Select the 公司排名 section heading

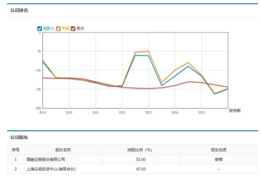pyautogui.click(x=19, y=10)
